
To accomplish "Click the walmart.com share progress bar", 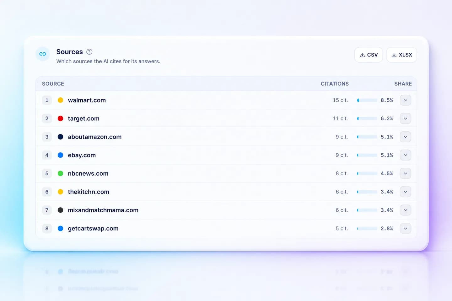I will [367, 100].
